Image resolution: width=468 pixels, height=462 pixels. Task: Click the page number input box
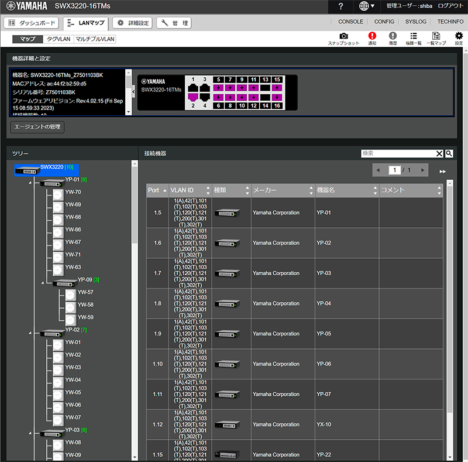pyautogui.click(x=394, y=170)
